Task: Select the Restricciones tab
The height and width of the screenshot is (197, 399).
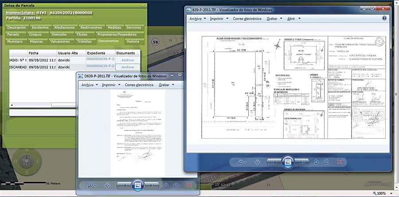Action: tap(91, 27)
